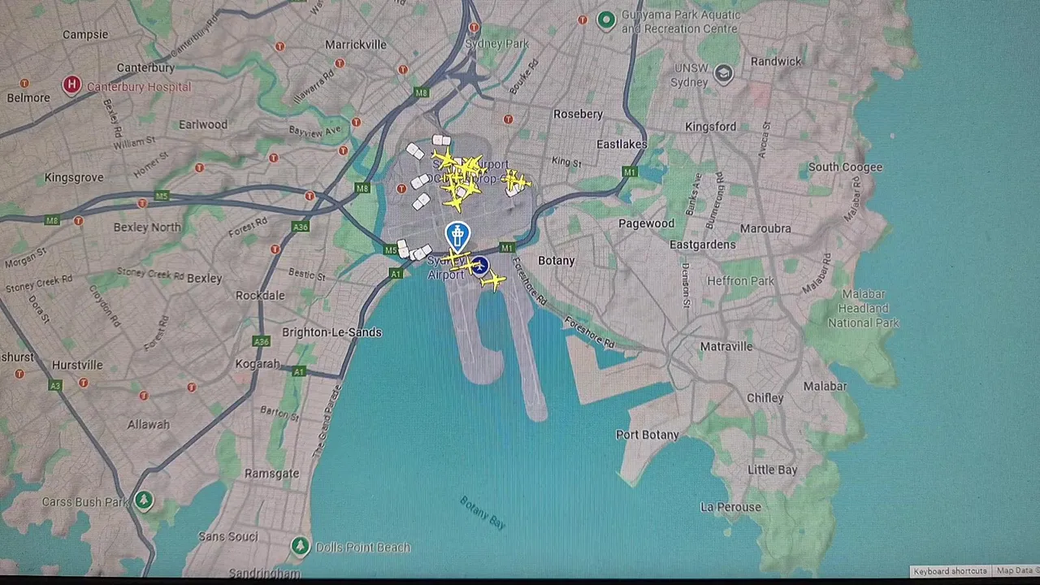Select the Campsie label
The width and height of the screenshot is (1040, 585).
85,34
